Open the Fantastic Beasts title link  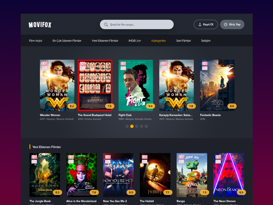[210, 115]
